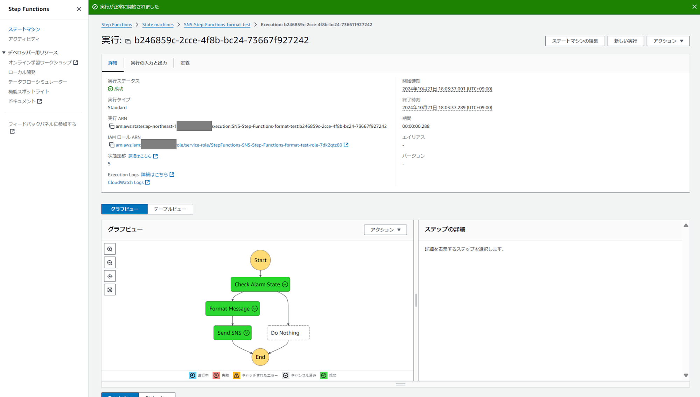Select the テーブルビュー tab
The image size is (700, 397).
pyautogui.click(x=170, y=208)
